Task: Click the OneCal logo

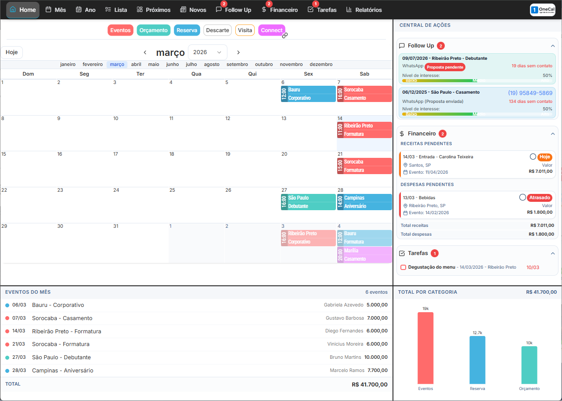Action: pos(543,10)
